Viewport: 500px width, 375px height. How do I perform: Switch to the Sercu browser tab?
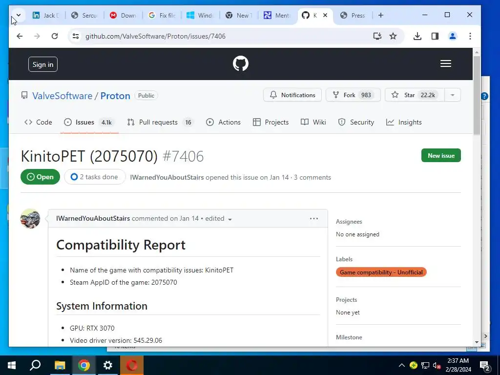coord(84,15)
